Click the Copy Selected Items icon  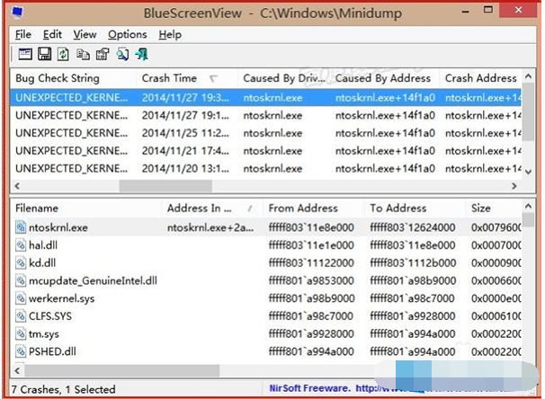84,55
